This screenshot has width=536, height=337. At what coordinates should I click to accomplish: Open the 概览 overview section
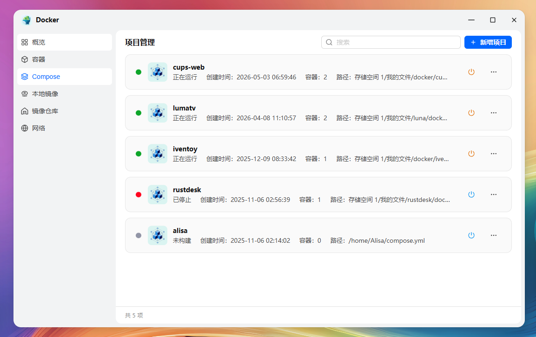coord(65,42)
